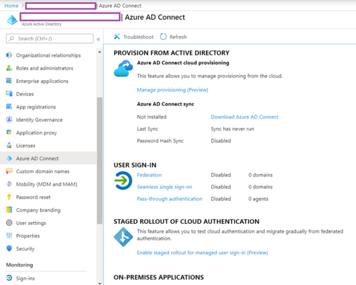Click the 'Sync has never run' text
This screenshot has width=356, height=285.
(233, 129)
